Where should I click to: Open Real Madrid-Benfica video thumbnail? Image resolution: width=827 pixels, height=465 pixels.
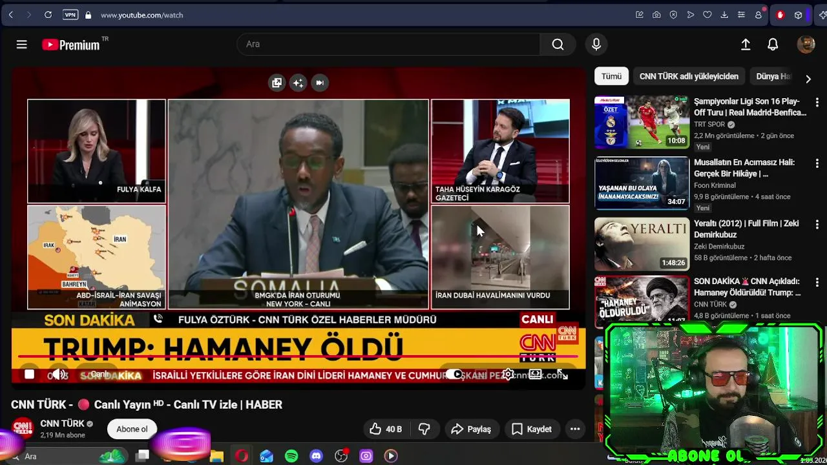coord(642,122)
